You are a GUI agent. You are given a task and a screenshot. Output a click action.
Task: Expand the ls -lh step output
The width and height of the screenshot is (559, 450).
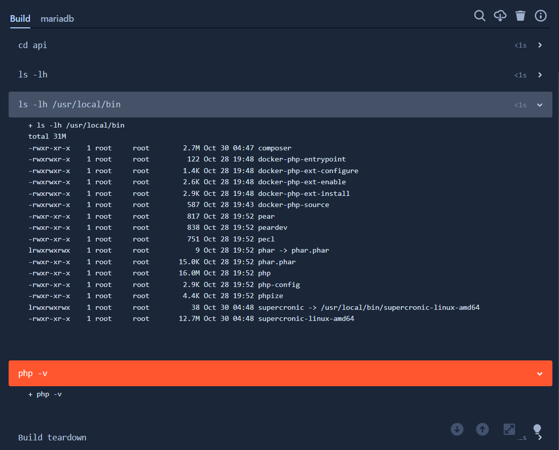pos(539,74)
